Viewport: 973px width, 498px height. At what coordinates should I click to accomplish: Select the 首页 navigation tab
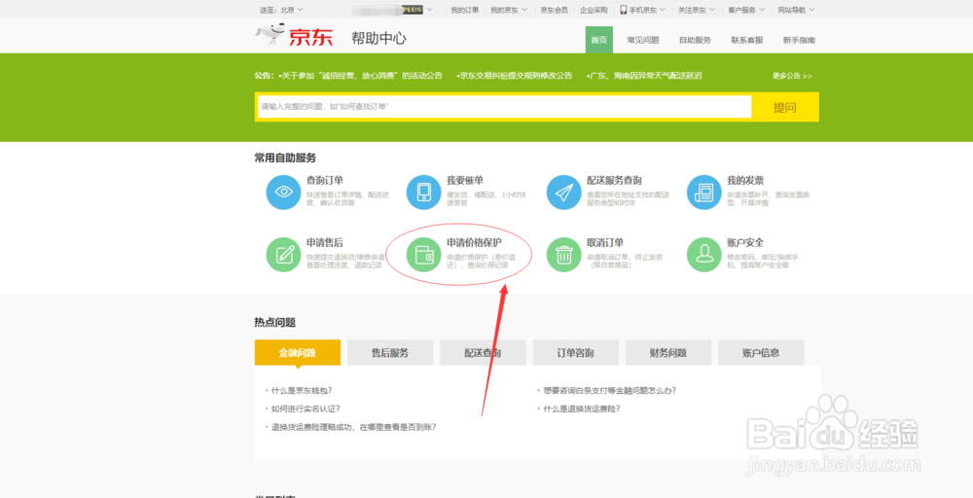pyautogui.click(x=598, y=40)
